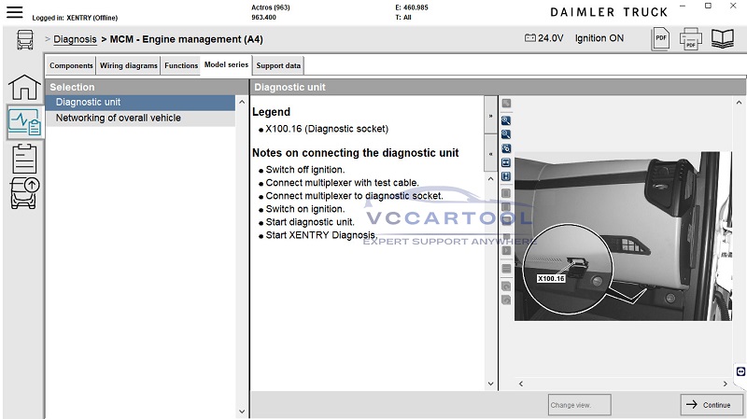Zoom in on the socket image
The image size is (747, 419).
pyautogui.click(x=506, y=120)
